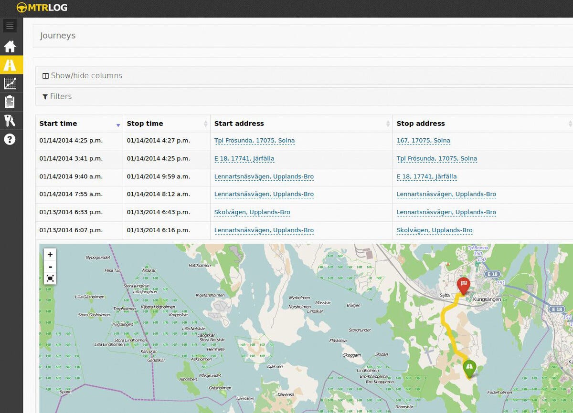Open the reports clipboard icon

pos(10,102)
